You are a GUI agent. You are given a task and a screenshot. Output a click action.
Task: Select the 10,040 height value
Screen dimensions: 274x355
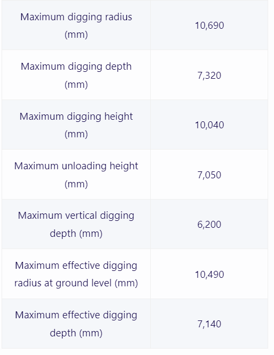pos(209,125)
